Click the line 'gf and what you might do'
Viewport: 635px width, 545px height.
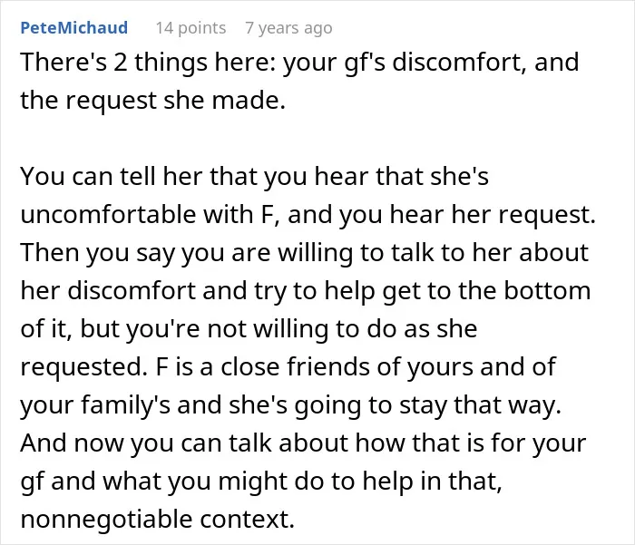pyautogui.click(x=261, y=481)
